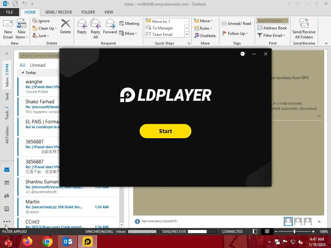Open the email from Martin
The width and height of the screenshot is (331, 248).
pyautogui.click(x=67, y=207)
